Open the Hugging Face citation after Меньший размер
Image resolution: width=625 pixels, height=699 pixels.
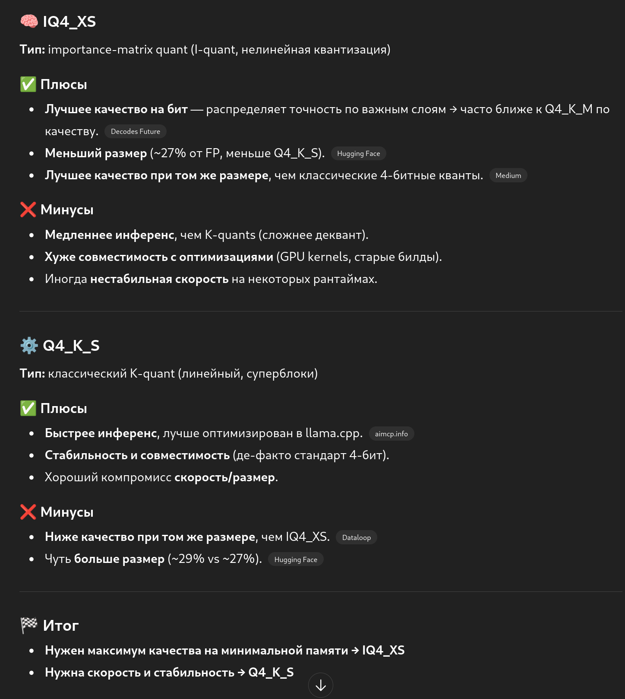tap(358, 153)
